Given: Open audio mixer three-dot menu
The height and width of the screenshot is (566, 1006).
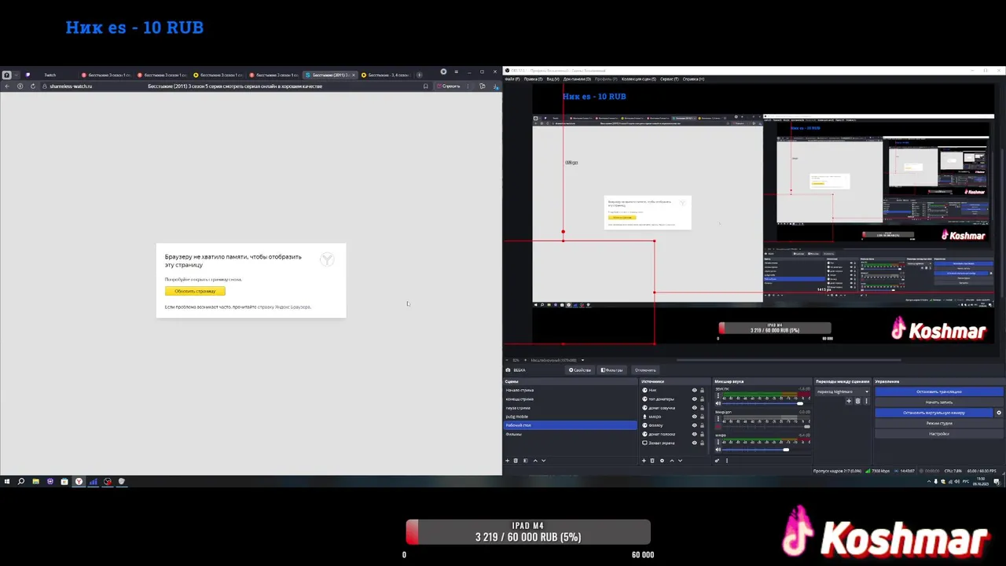Looking at the screenshot, I should tap(727, 461).
